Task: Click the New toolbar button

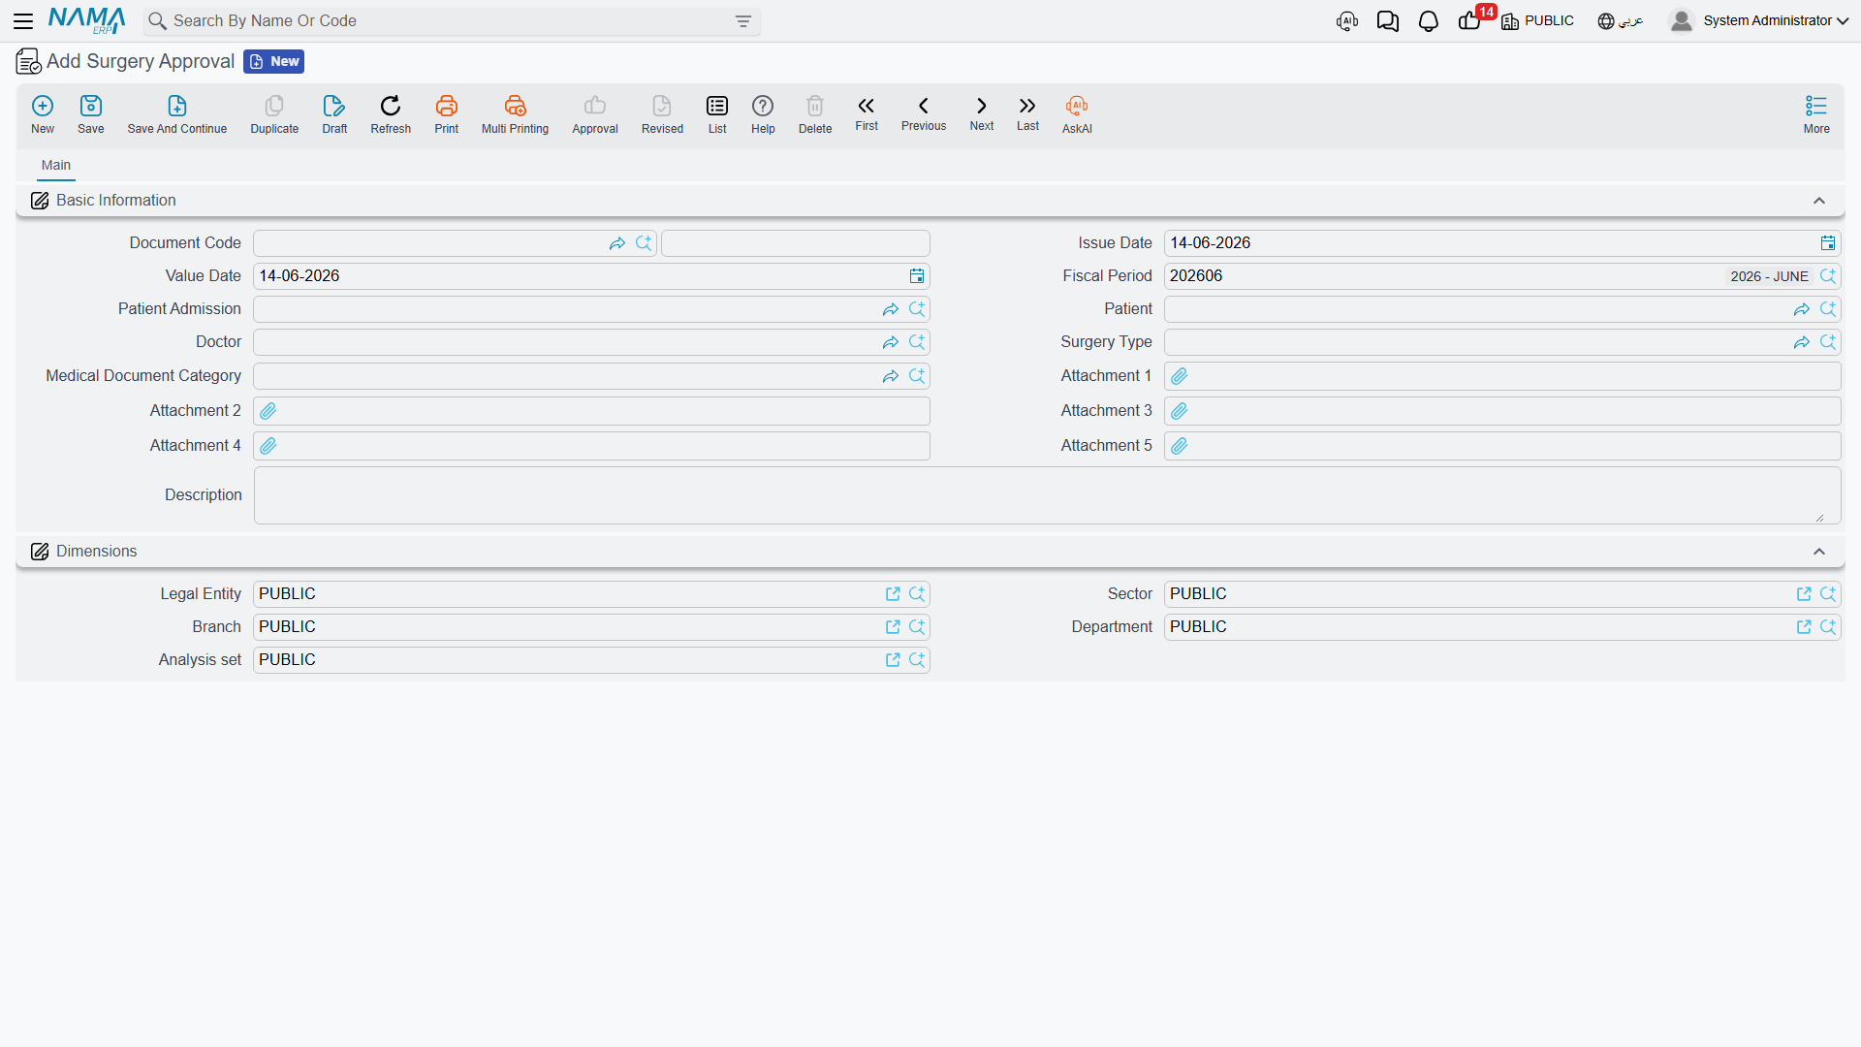Action: [43, 114]
